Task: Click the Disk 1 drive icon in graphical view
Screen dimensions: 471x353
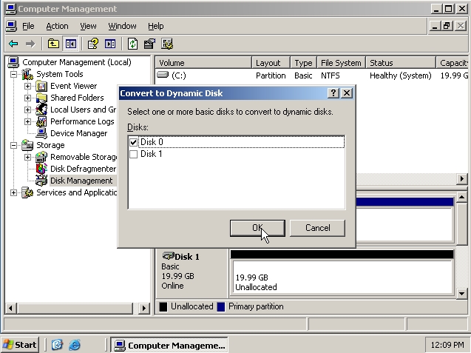Action: click(x=169, y=256)
